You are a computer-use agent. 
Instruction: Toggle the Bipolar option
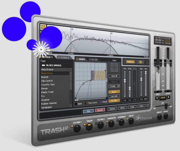pyautogui.click(x=114, y=92)
